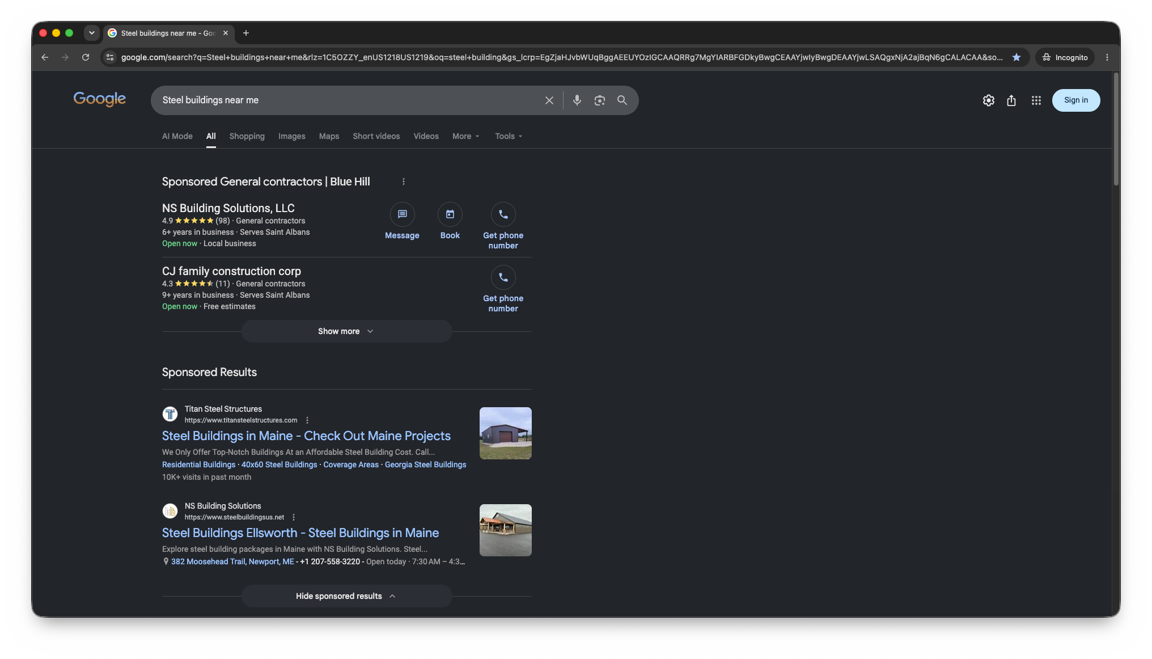Bookmark this page with star icon
1152x659 pixels.
pyautogui.click(x=1016, y=57)
